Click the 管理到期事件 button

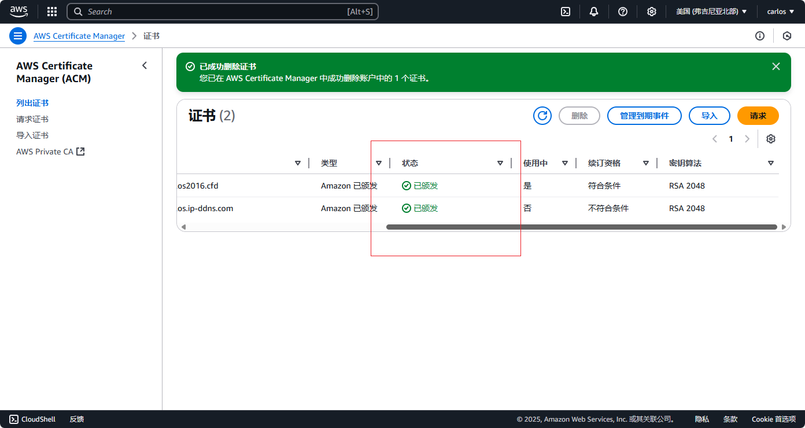644,116
